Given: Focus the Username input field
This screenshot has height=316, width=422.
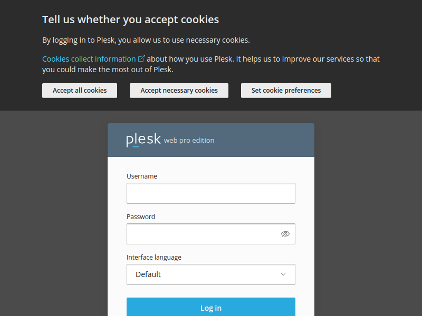Looking at the screenshot, I should point(211,193).
